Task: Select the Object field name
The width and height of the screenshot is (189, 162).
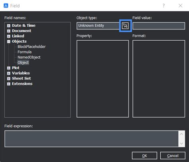Action: click(x=23, y=63)
